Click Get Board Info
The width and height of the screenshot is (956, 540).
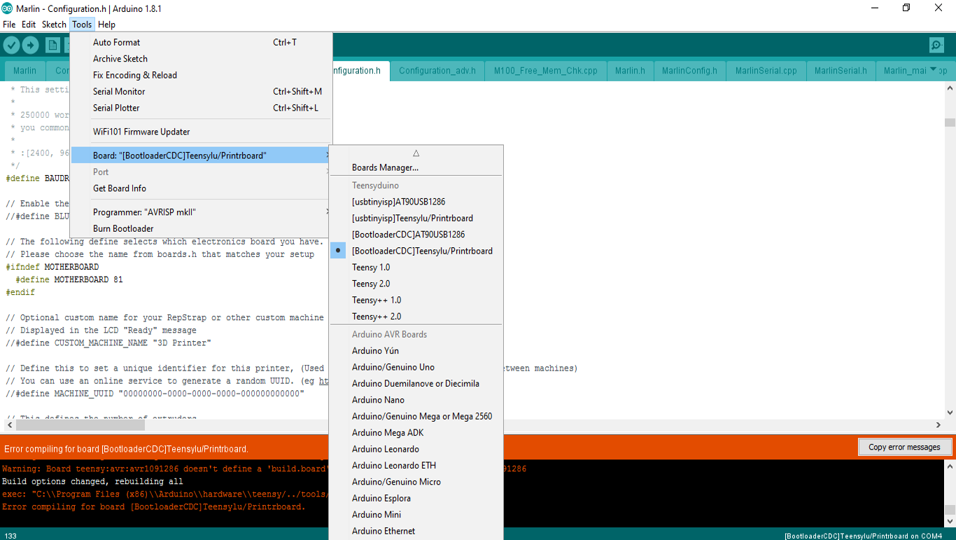pos(119,188)
